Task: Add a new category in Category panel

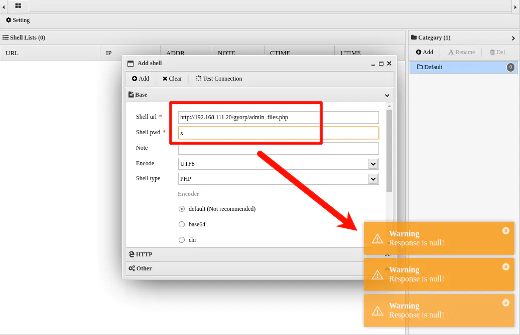Action: click(x=424, y=52)
